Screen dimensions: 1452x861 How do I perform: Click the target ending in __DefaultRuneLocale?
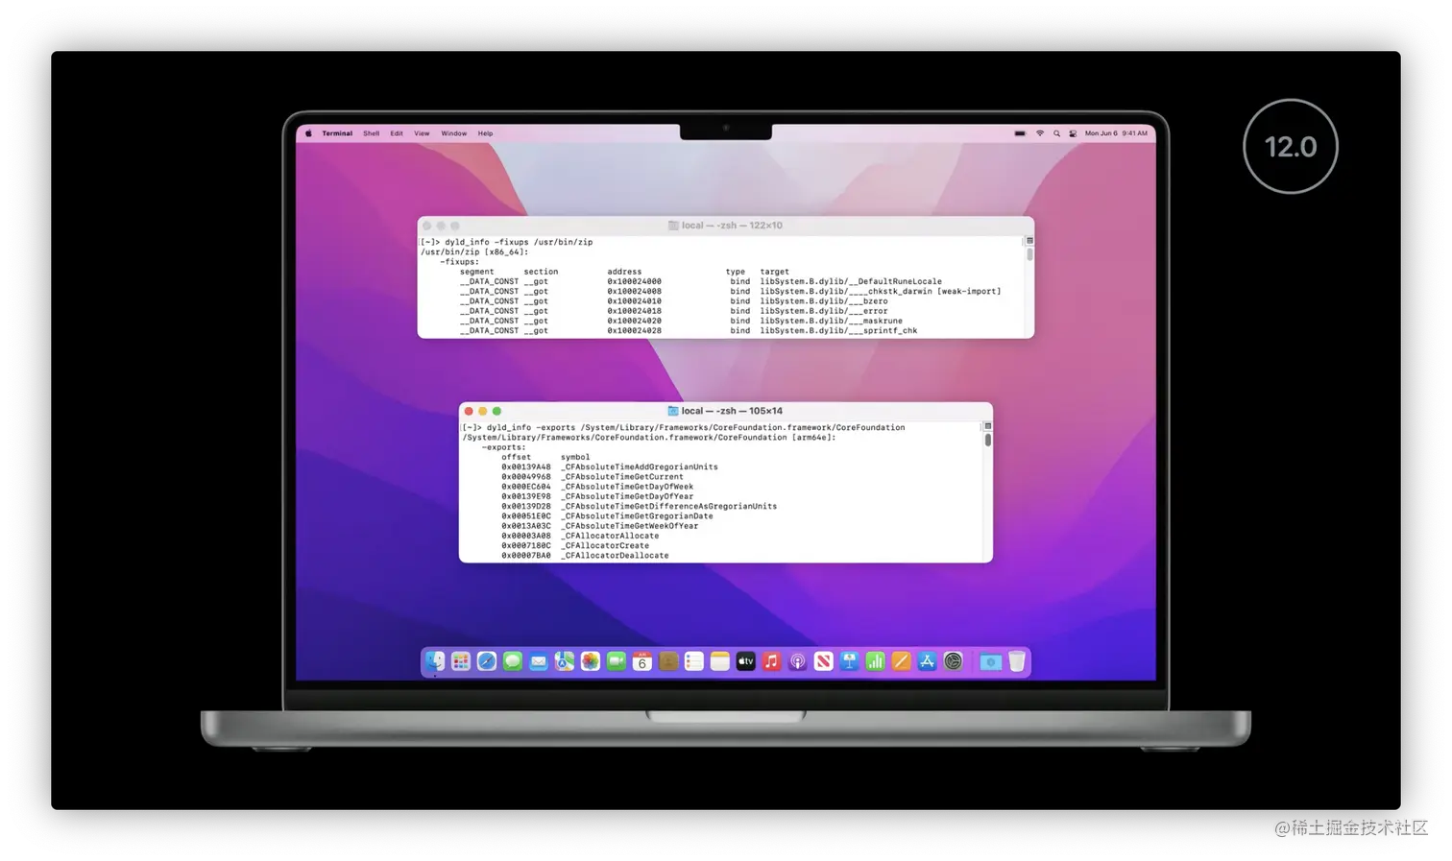(851, 281)
